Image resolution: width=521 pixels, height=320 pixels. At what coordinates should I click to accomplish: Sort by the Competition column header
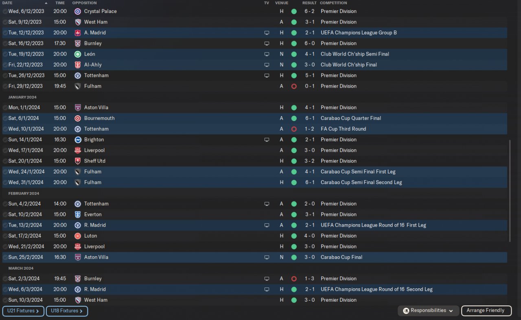[x=333, y=3]
